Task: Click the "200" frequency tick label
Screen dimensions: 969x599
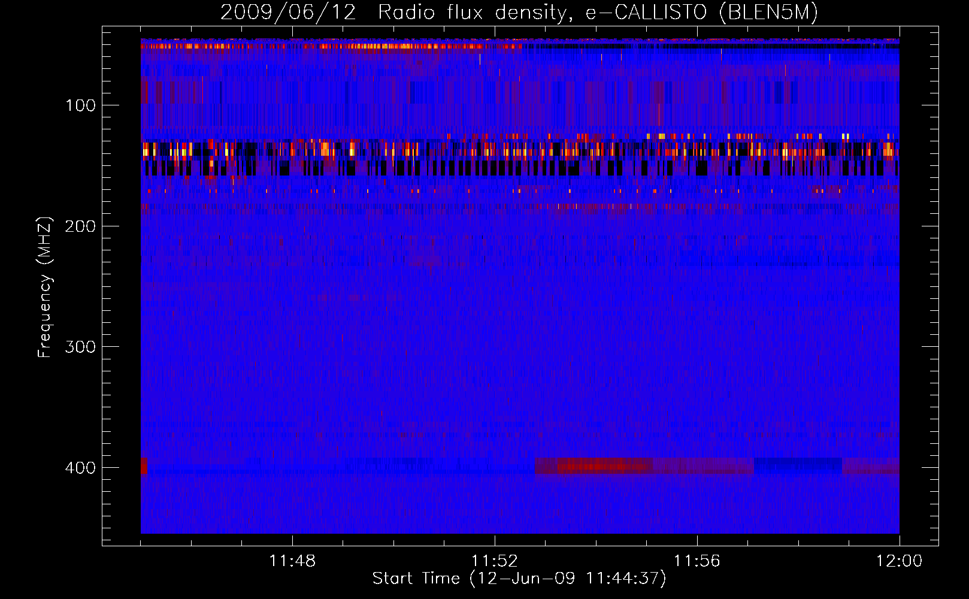Action: (x=80, y=226)
